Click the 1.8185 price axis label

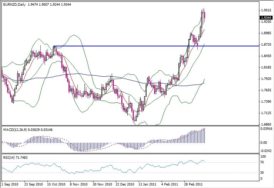click(266, 67)
